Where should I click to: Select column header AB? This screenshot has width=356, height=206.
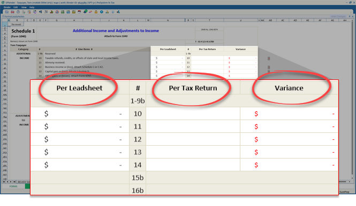(x=270, y=20)
